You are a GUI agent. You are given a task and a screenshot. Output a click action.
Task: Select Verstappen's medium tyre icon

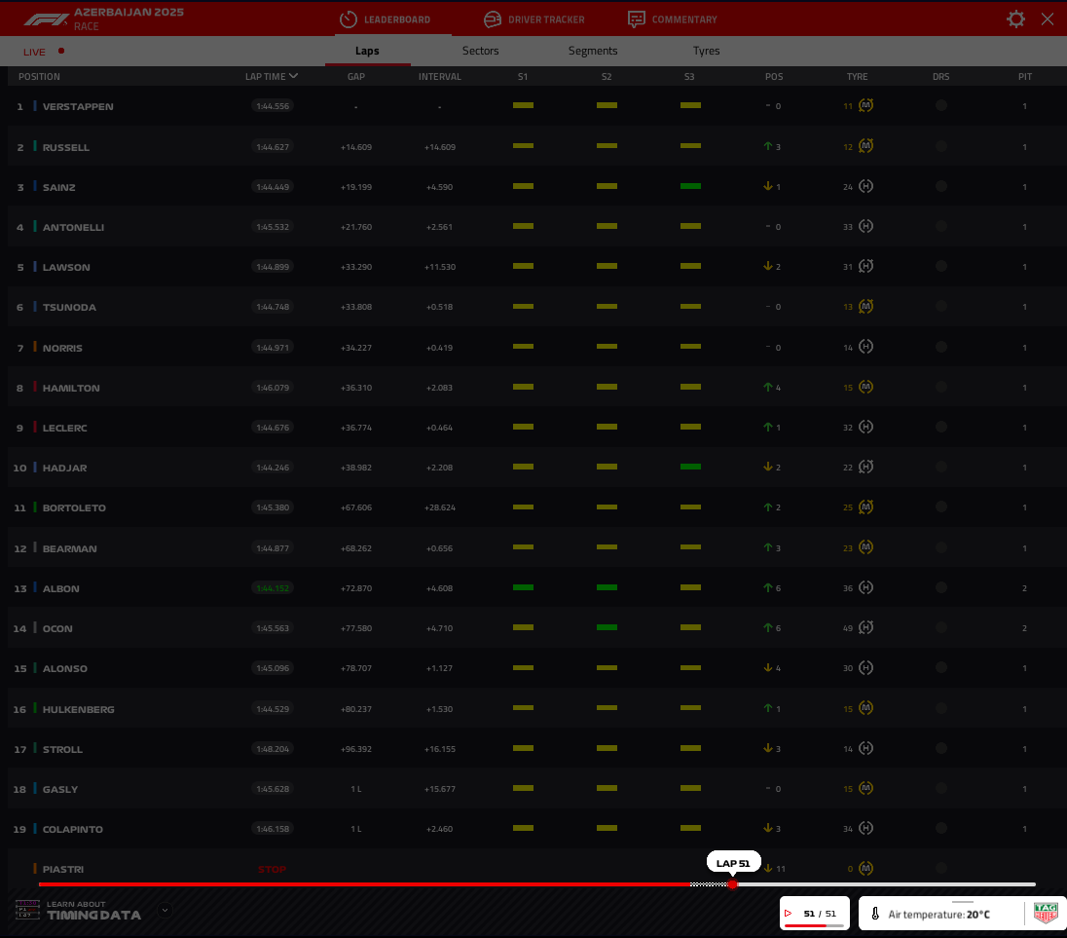[x=865, y=105]
